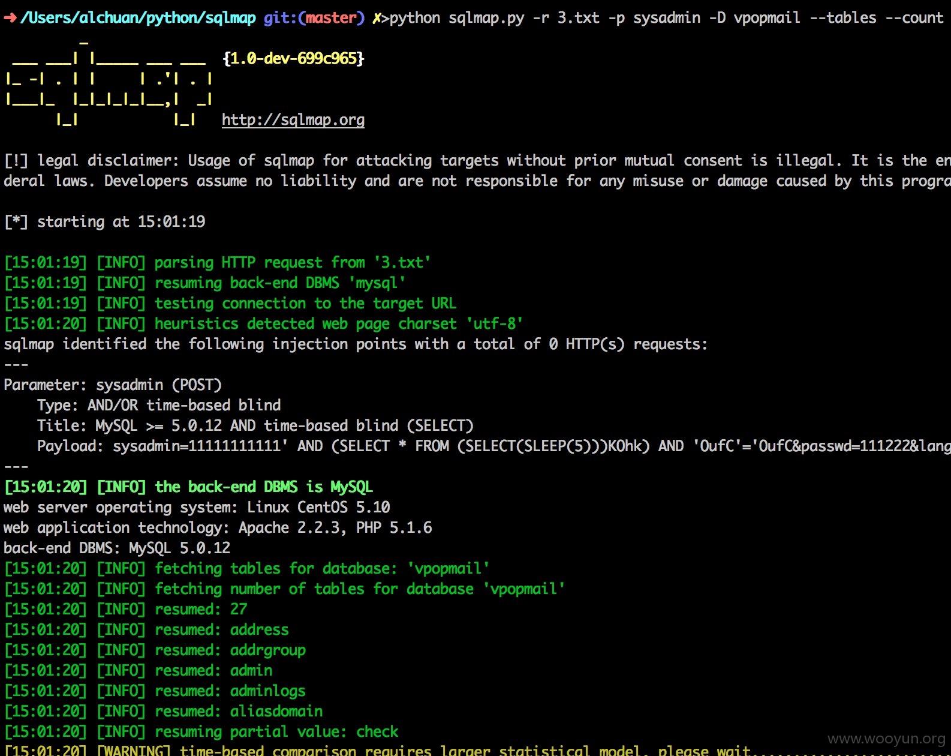951x756 pixels.
Task: Click the '[*] starting at 15:01:19' line
Action: tap(104, 222)
